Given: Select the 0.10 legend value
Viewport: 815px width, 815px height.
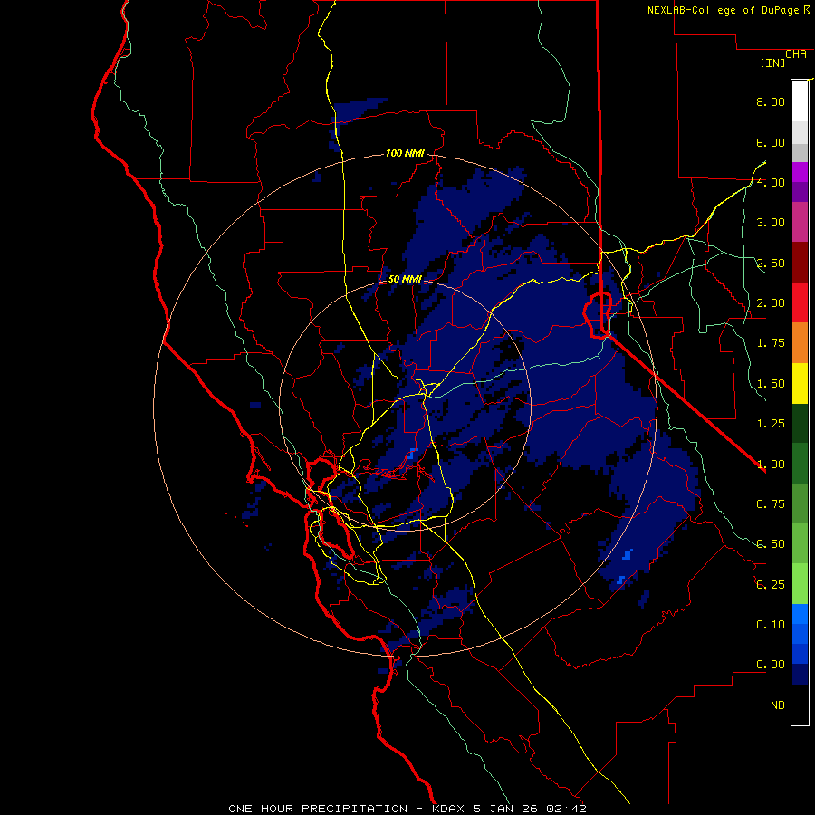Looking at the screenshot, I should tap(771, 625).
